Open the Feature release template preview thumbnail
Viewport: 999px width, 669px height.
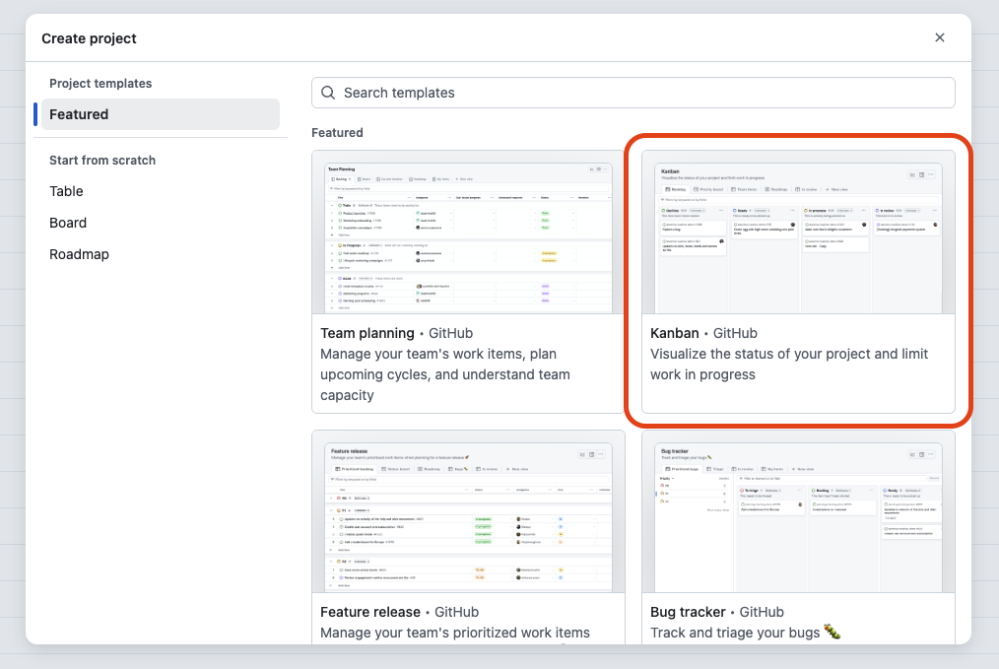tap(468, 511)
